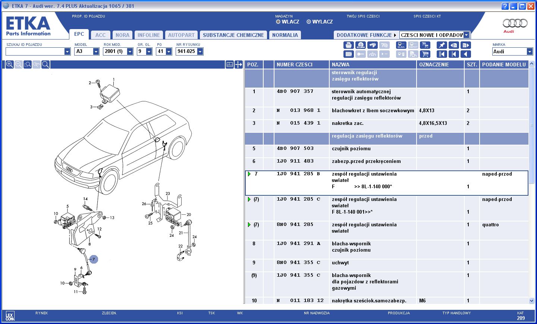Click the Nazwa column header

pos(373,65)
